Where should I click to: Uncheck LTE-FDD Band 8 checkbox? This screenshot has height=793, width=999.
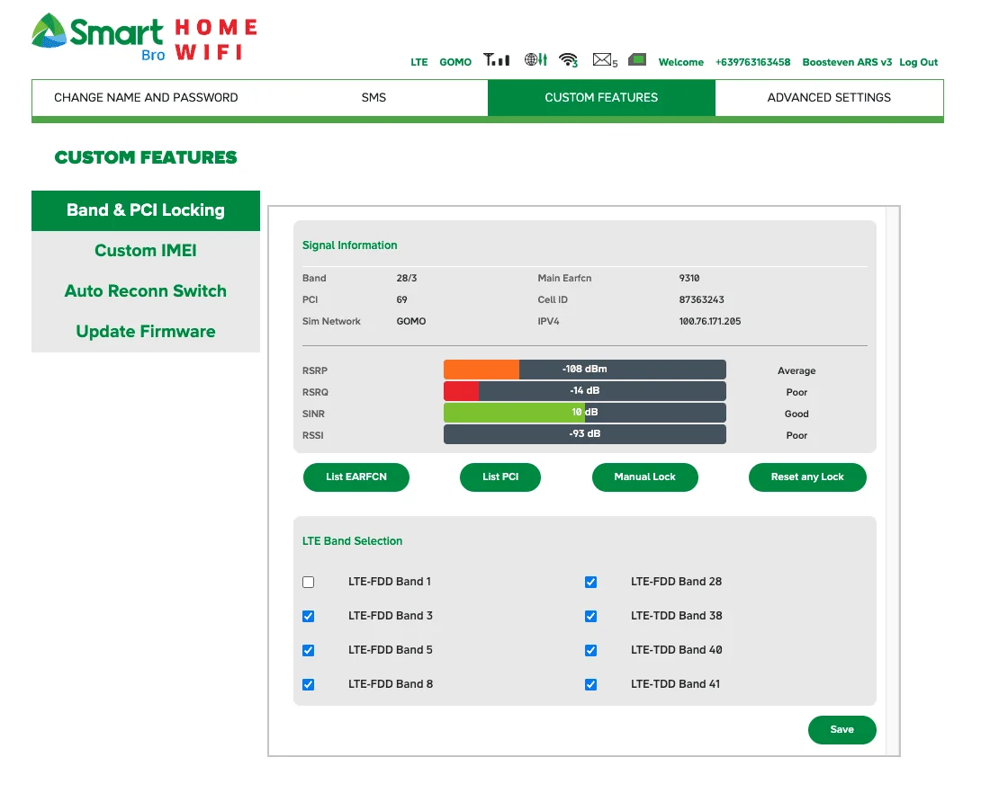coord(309,685)
